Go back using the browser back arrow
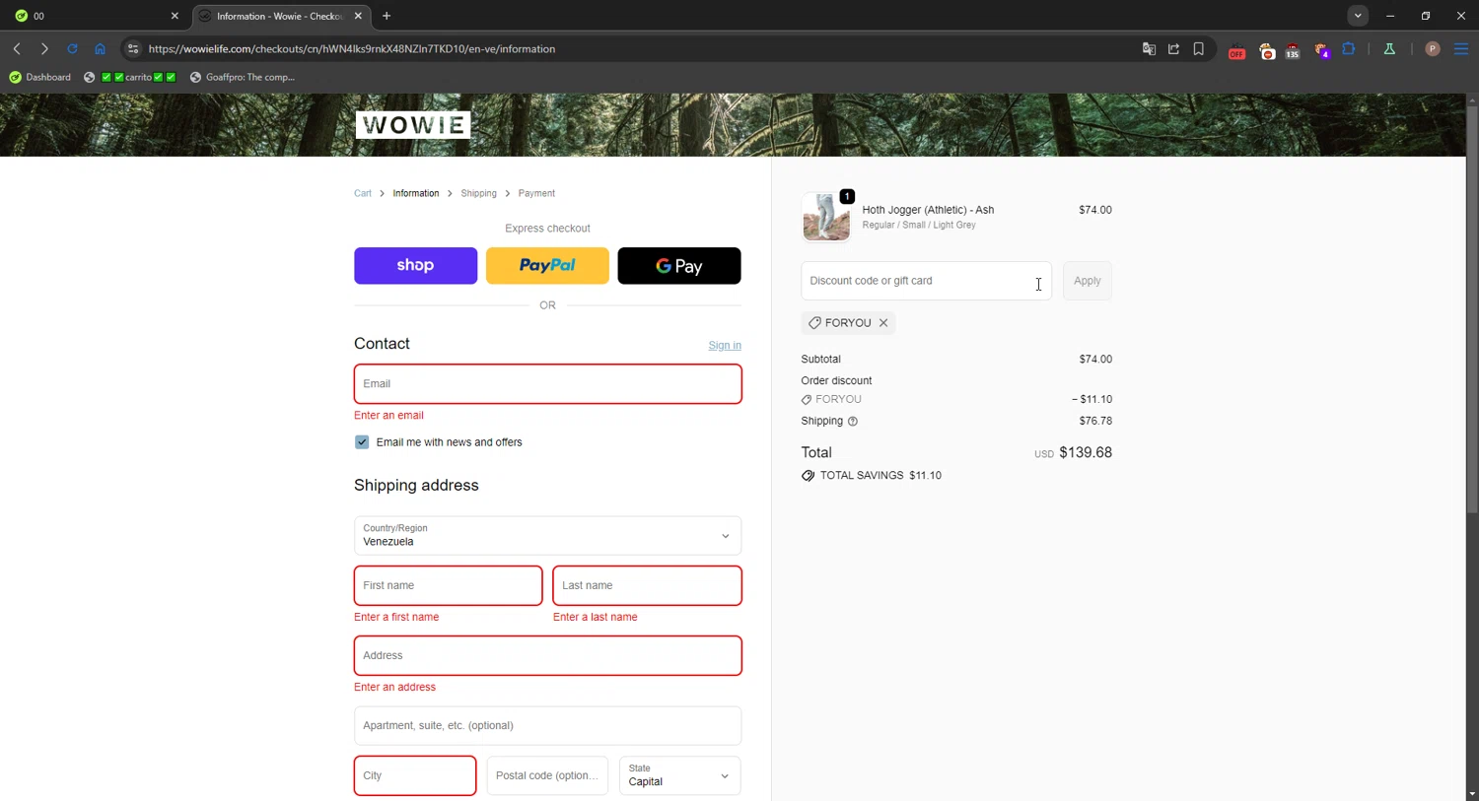The width and height of the screenshot is (1479, 801). point(17,48)
